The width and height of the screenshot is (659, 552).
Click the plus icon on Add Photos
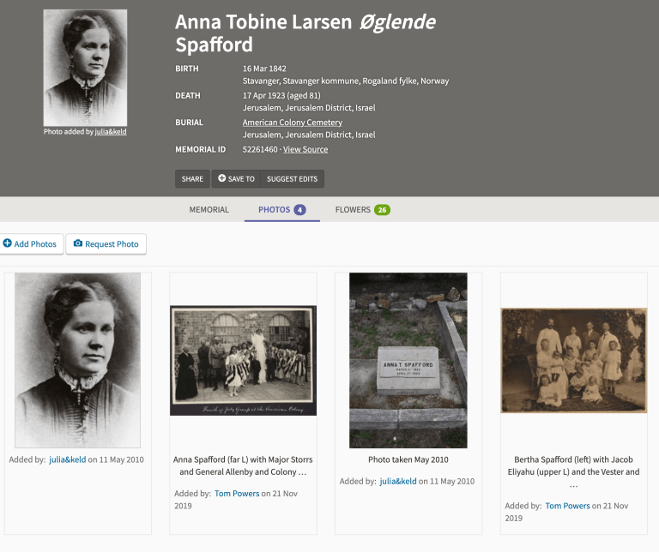pos(8,244)
